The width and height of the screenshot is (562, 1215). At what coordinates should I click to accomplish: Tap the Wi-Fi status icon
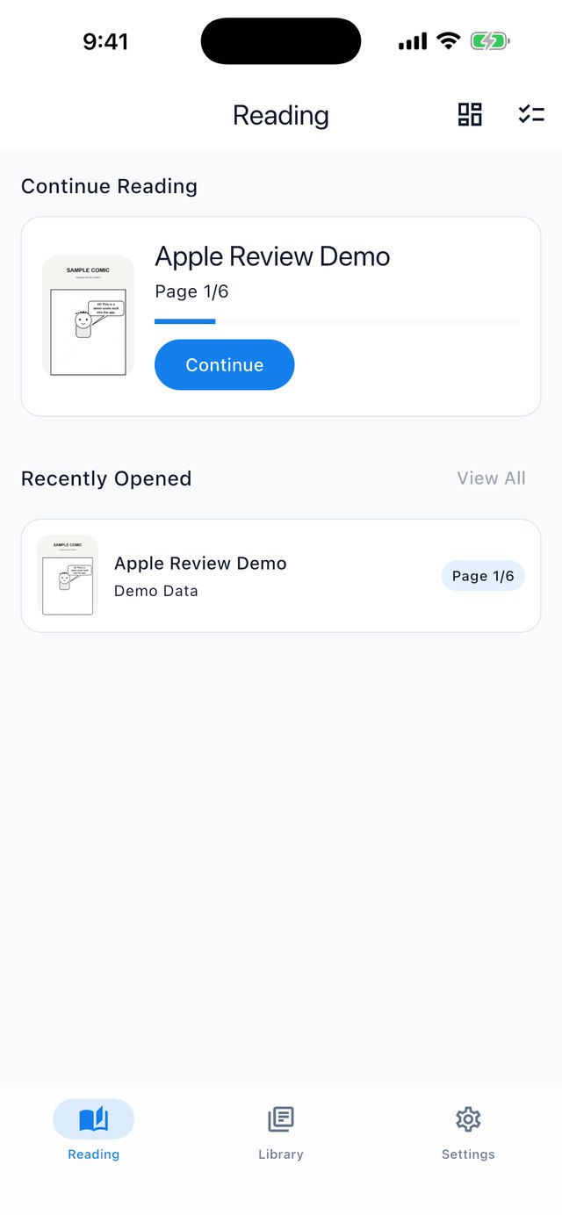(x=449, y=41)
